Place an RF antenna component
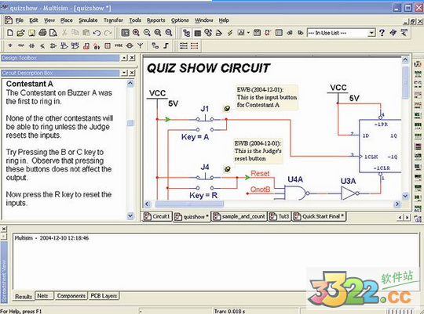The width and height of the screenshot is (424, 314). click(140, 46)
